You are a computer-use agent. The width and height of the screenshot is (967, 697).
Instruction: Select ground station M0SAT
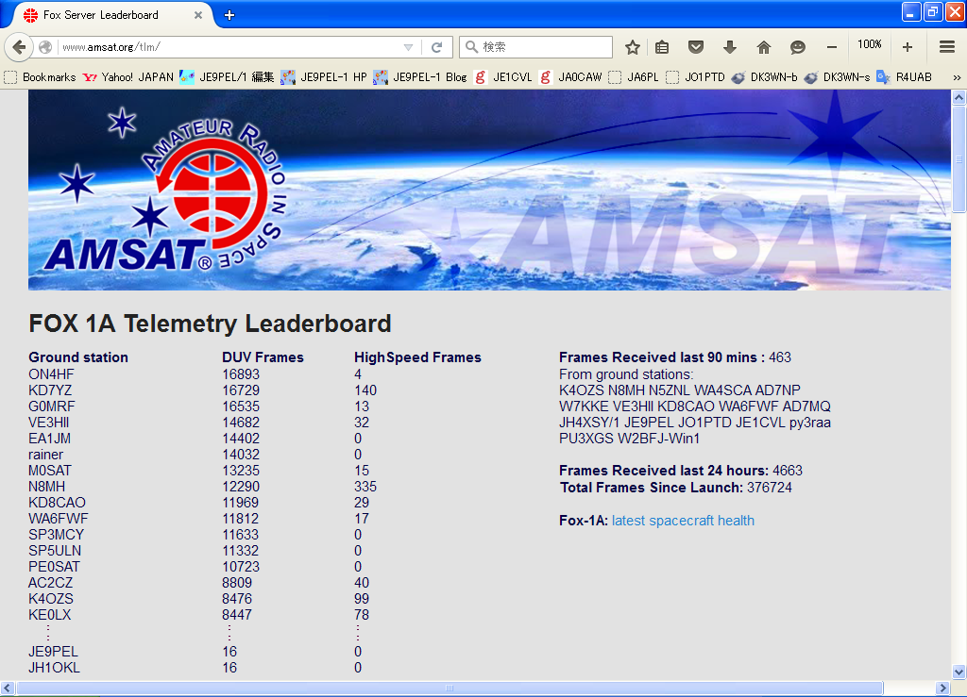pos(50,471)
